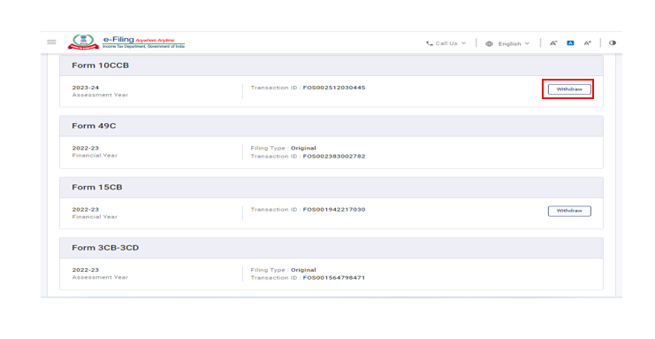
Task: Click Transaction ID FOS001564798471
Action: point(308,277)
